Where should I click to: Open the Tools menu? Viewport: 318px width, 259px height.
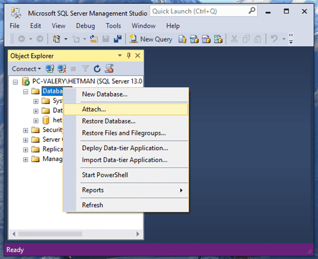pos(113,26)
